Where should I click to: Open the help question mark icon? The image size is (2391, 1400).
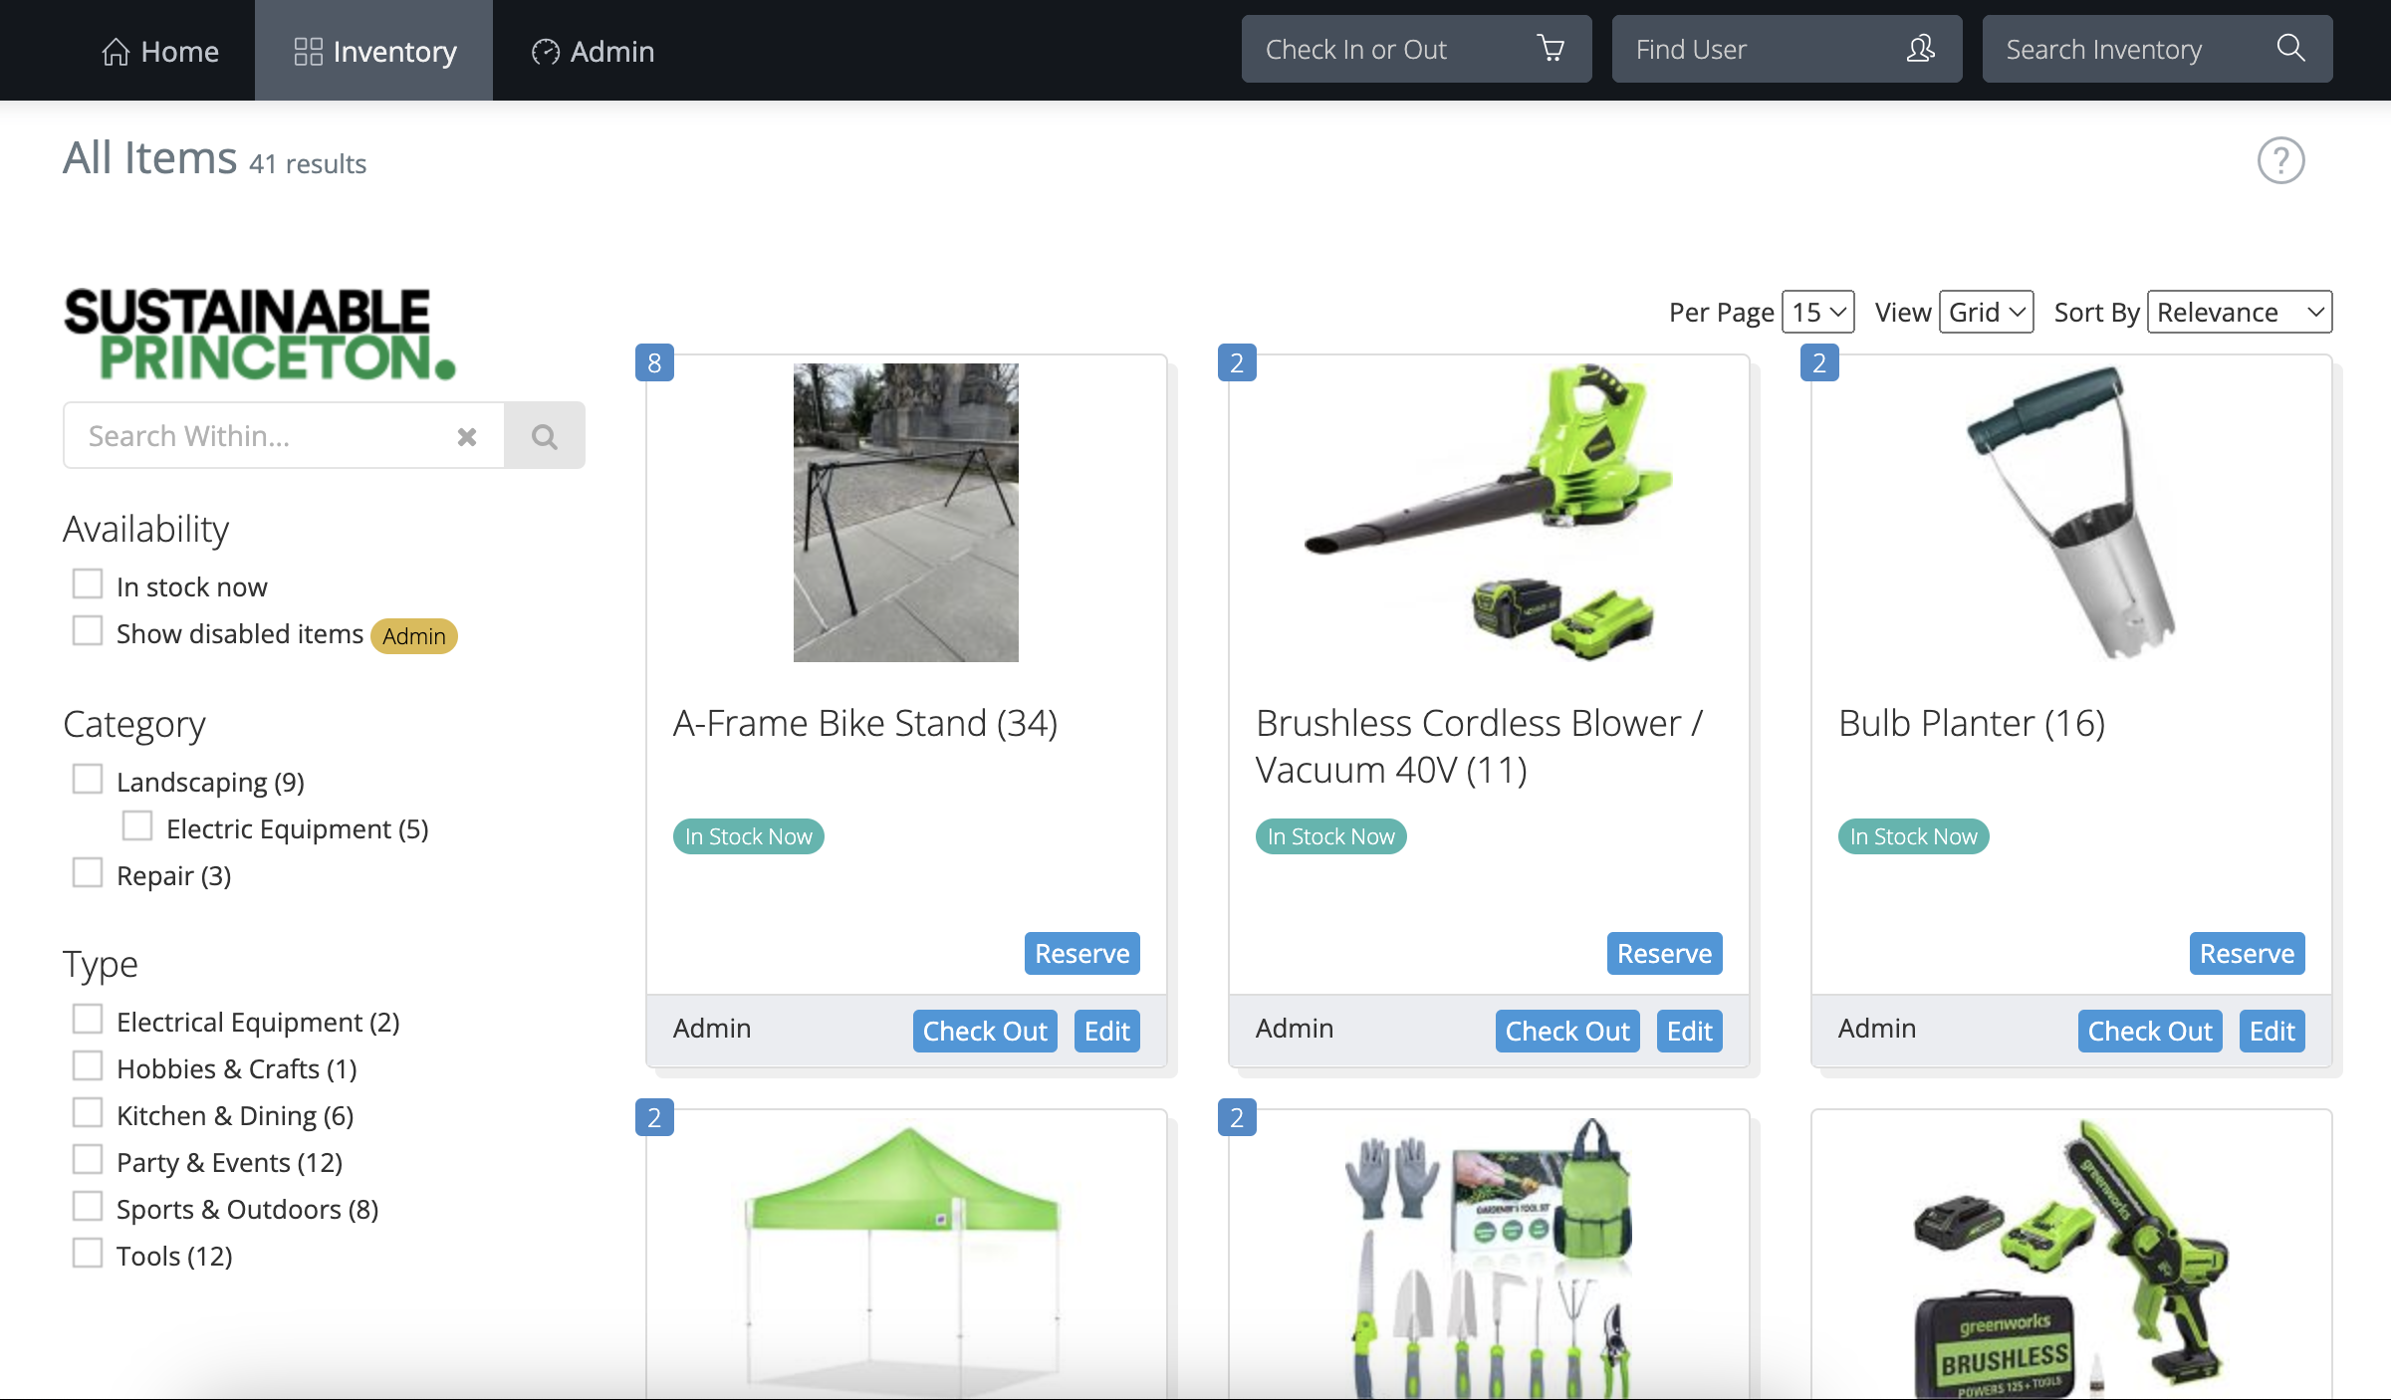click(x=2280, y=160)
